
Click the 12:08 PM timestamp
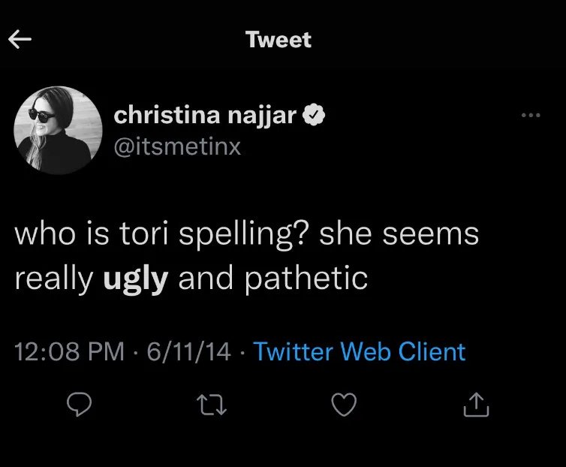(x=70, y=351)
